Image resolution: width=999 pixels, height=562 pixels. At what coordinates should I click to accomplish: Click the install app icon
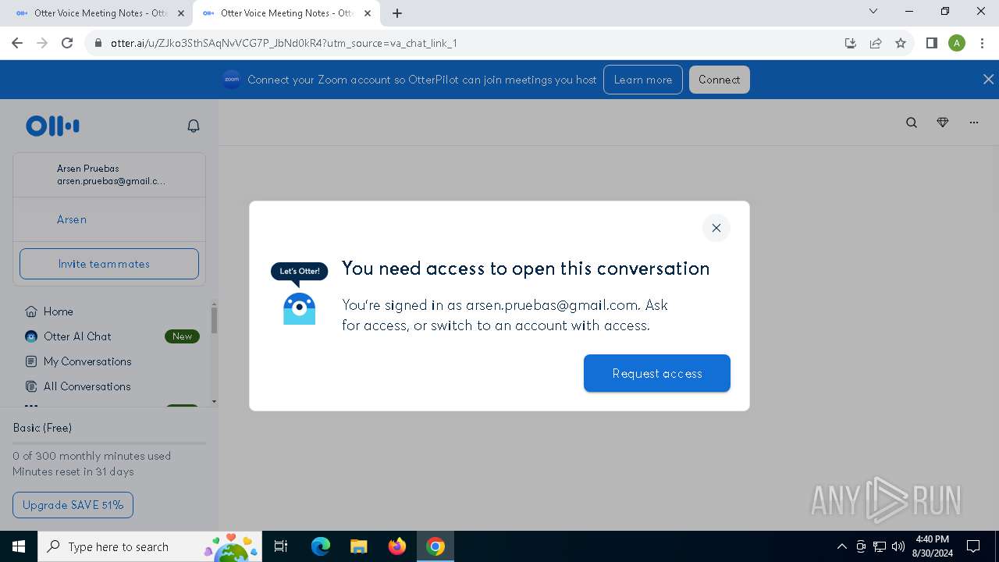(851, 43)
